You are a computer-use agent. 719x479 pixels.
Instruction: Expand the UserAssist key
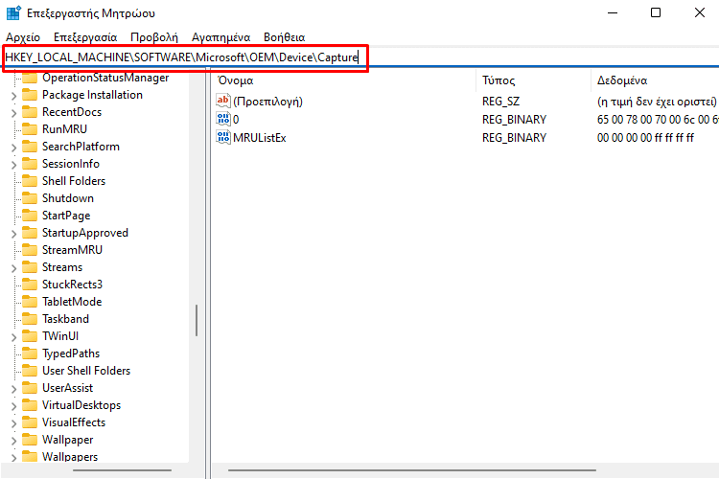coord(13,389)
